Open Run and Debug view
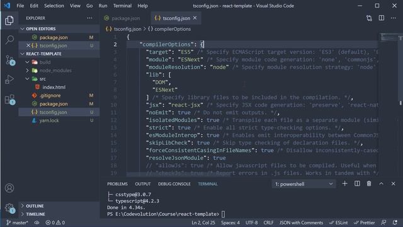The height and width of the screenshot is (227, 403). click(x=9, y=79)
